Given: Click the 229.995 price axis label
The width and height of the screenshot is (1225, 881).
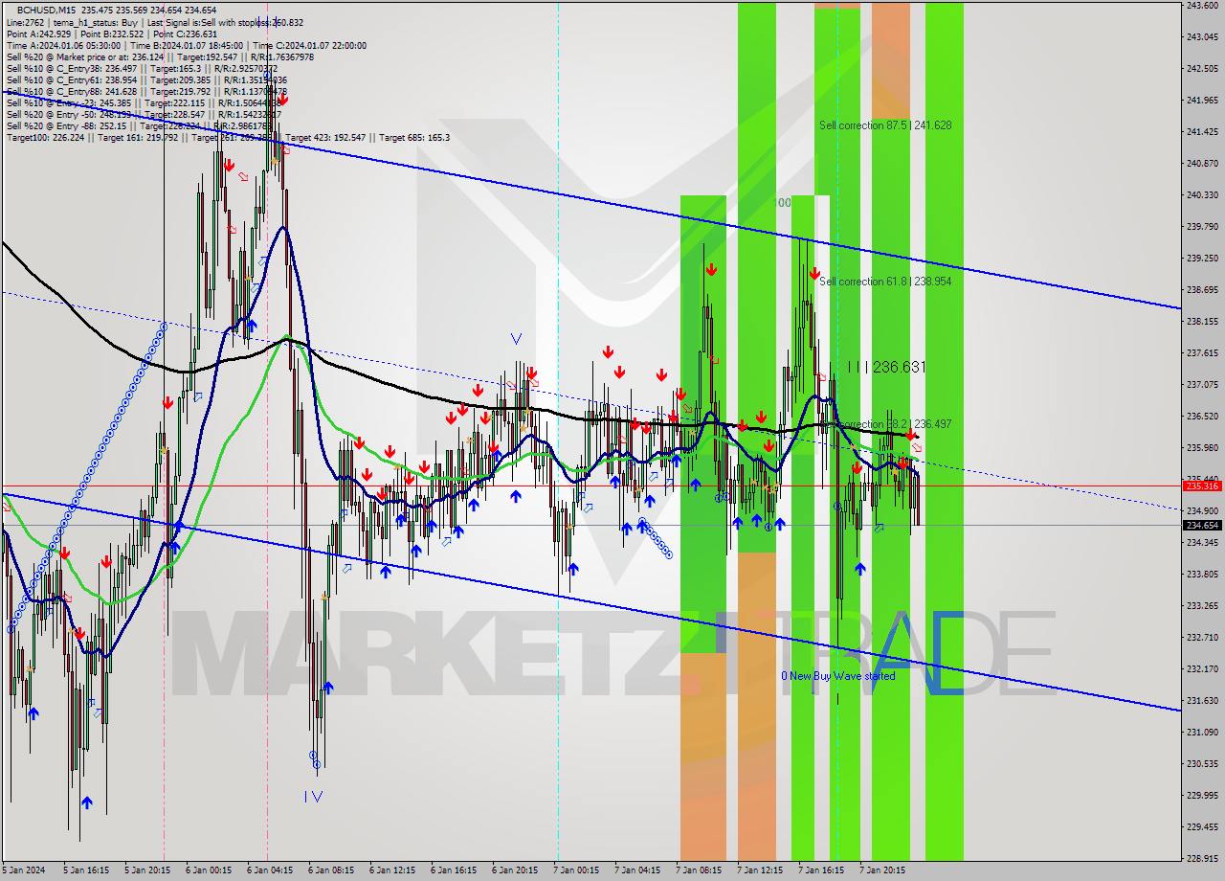Looking at the screenshot, I should coord(1202,796).
